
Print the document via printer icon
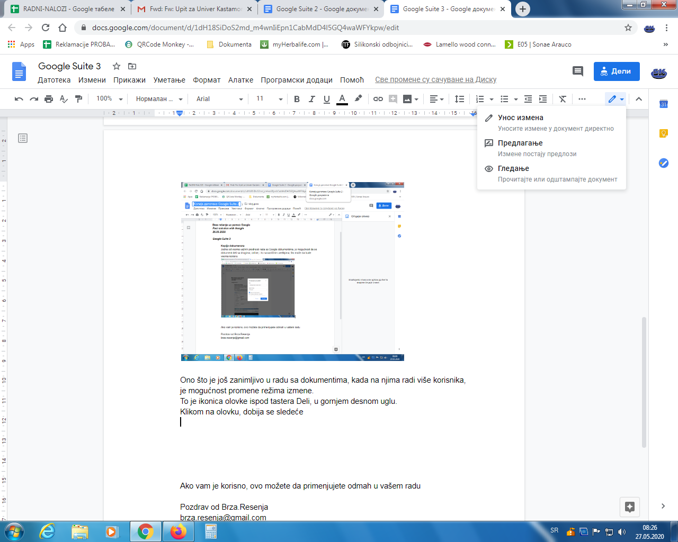point(49,99)
